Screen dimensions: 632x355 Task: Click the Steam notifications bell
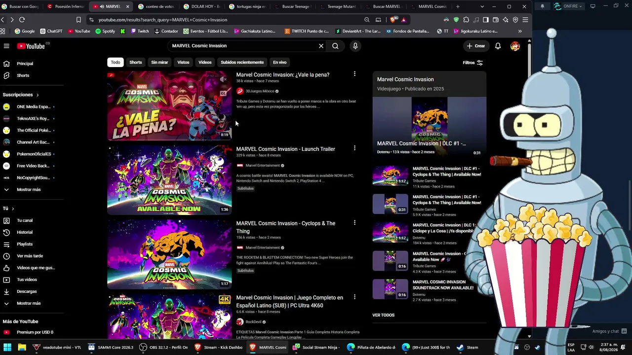[542, 6]
